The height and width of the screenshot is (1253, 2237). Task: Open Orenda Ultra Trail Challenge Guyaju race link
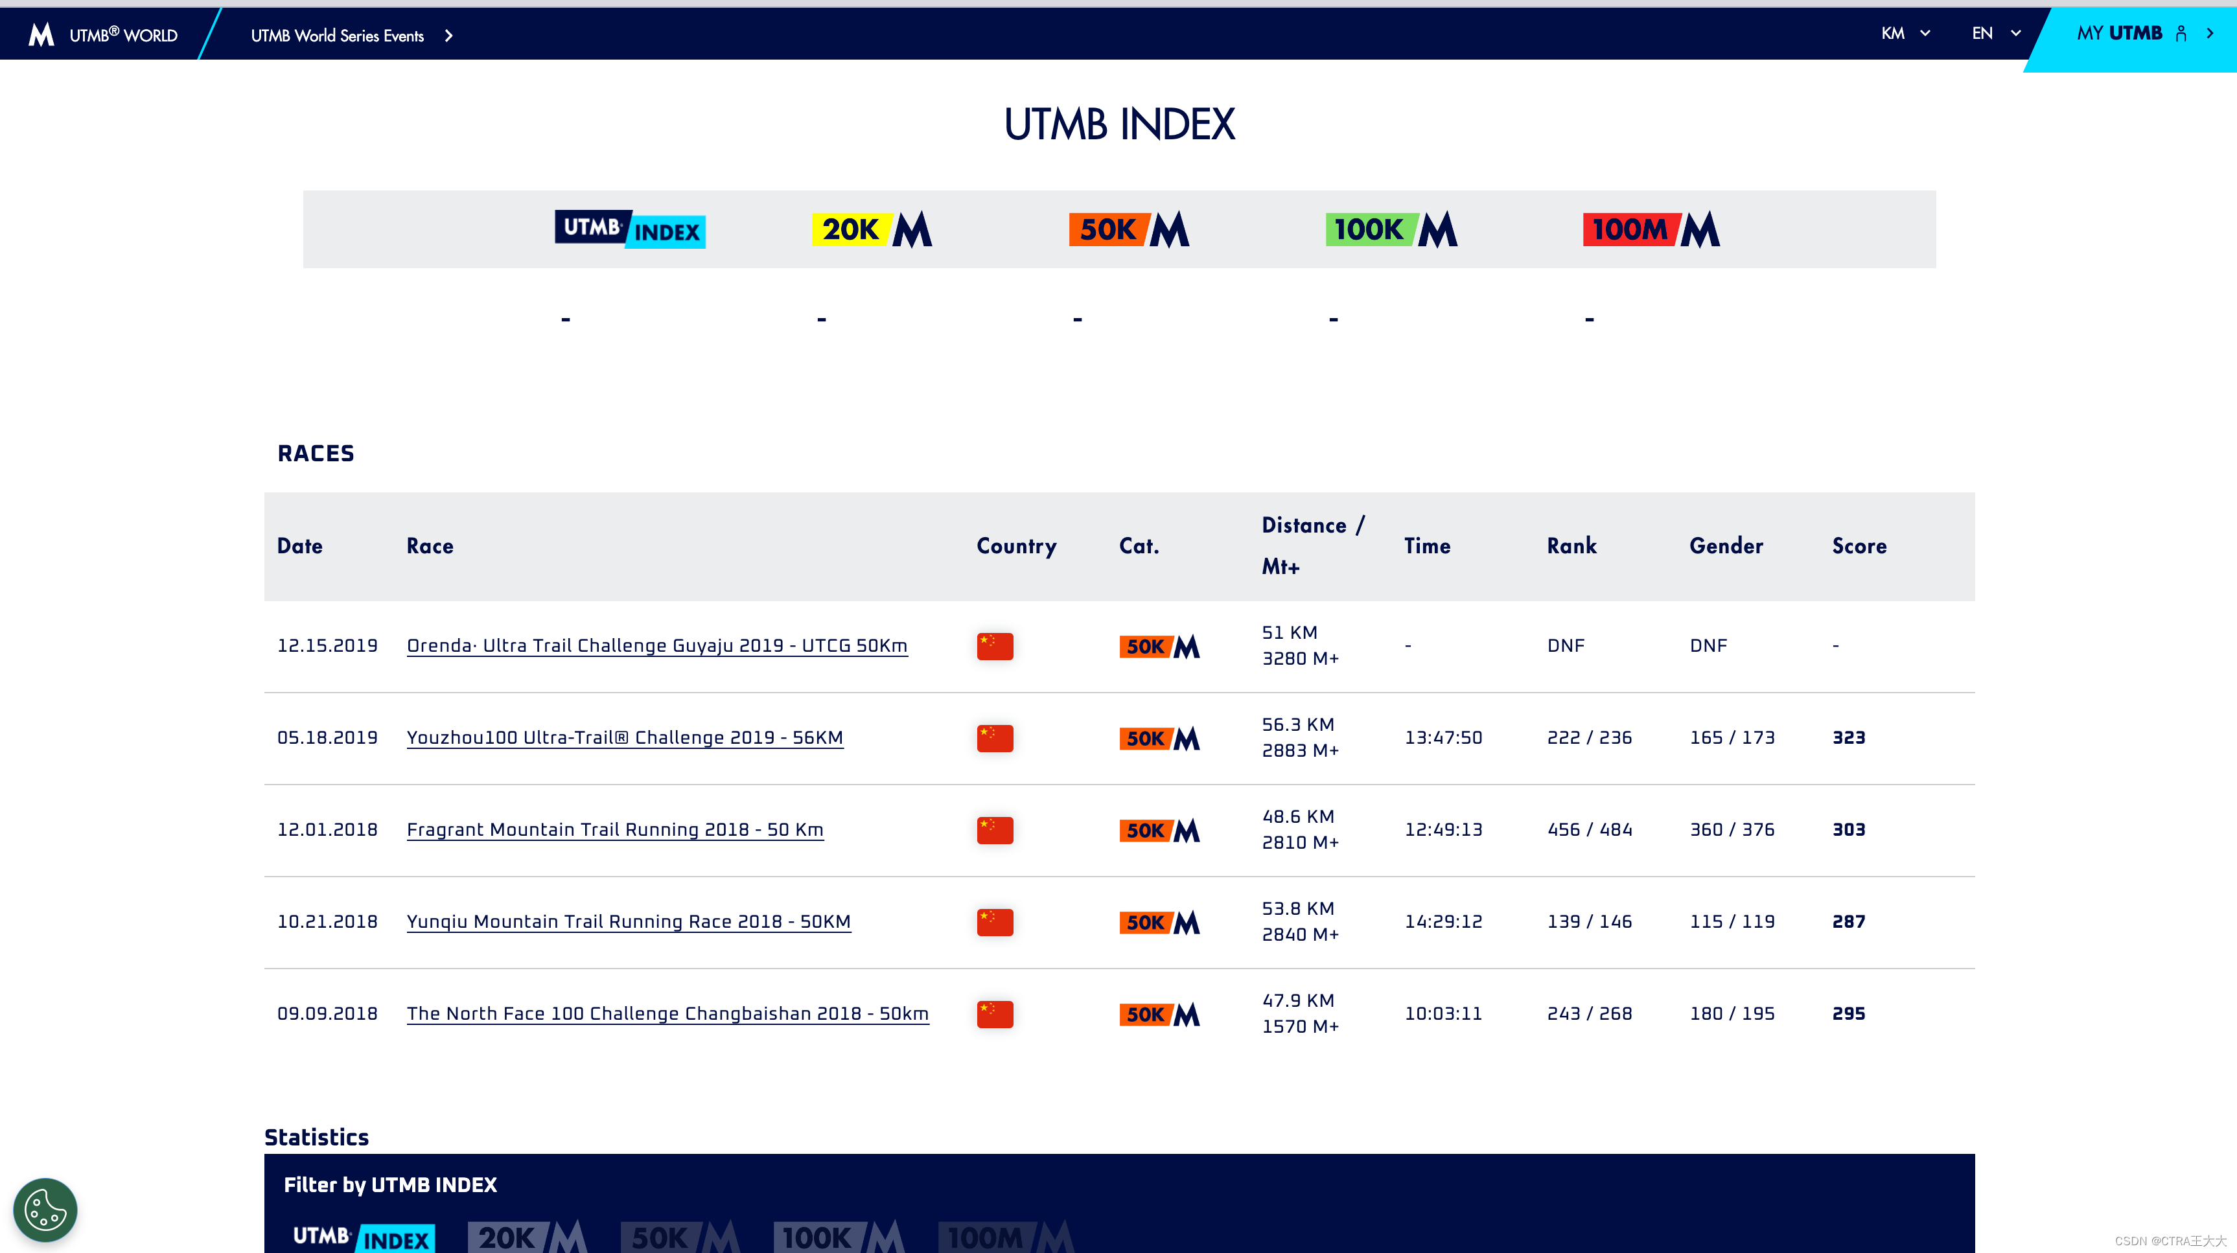656,646
